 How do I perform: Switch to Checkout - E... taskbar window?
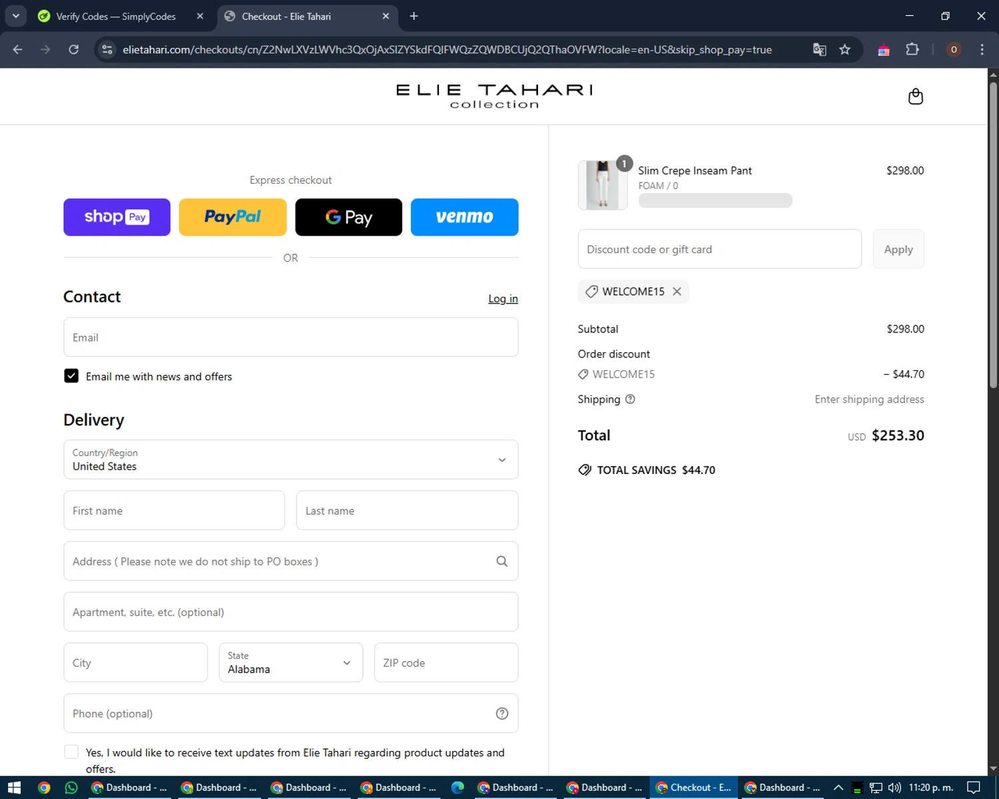click(693, 788)
